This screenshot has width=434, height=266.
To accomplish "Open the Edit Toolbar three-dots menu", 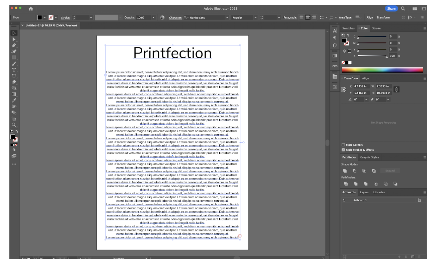I will click(x=14, y=164).
